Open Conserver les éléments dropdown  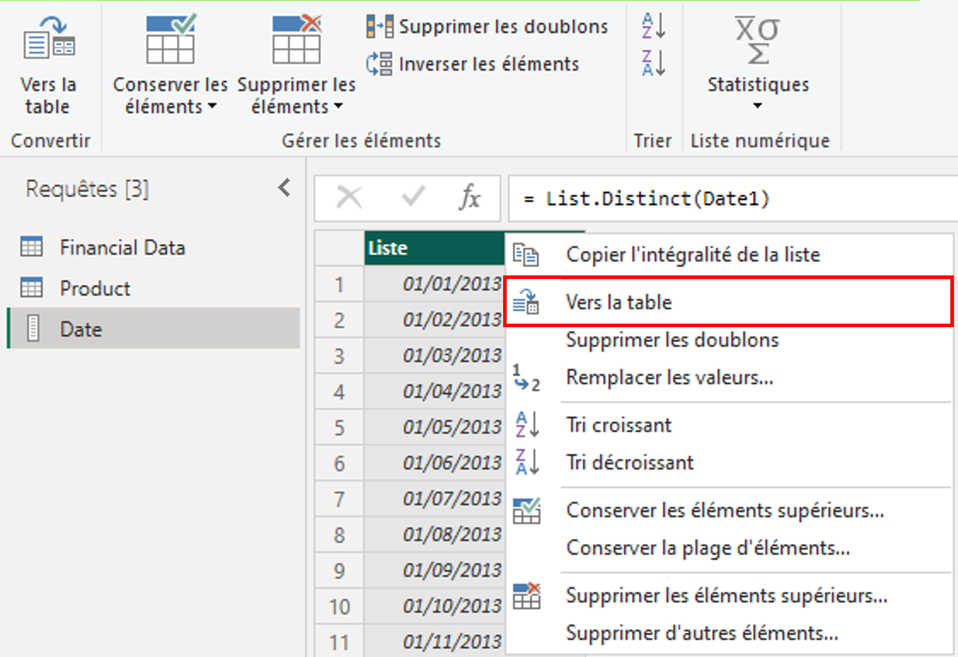[x=170, y=95]
